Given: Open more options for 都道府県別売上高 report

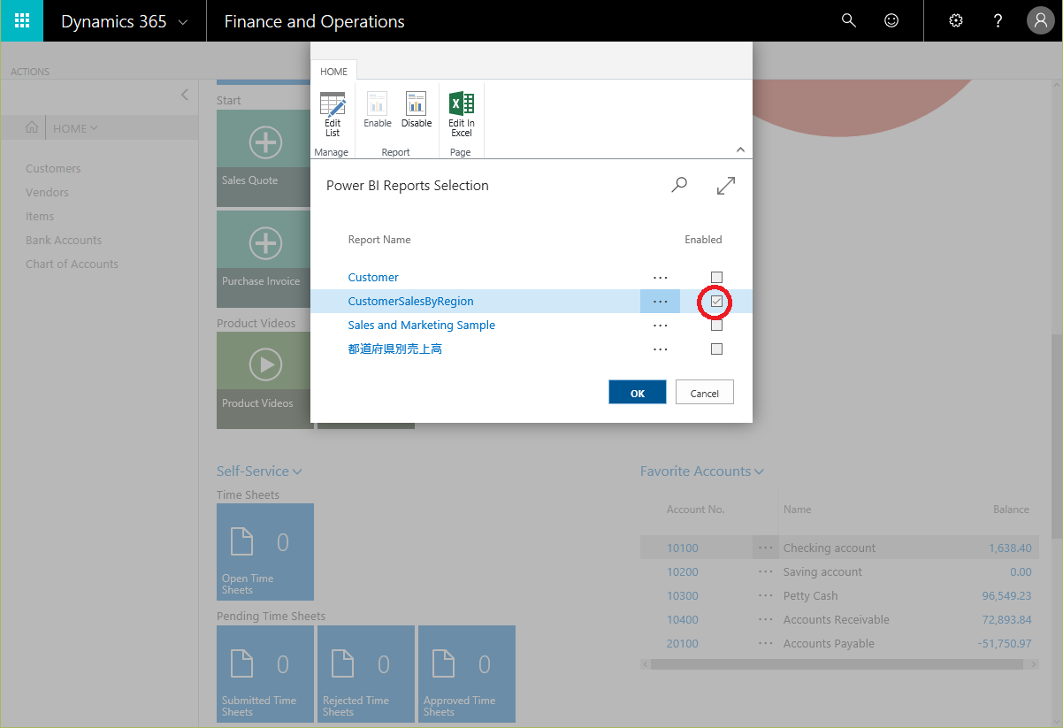Looking at the screenshot, I should coord(660,349).
